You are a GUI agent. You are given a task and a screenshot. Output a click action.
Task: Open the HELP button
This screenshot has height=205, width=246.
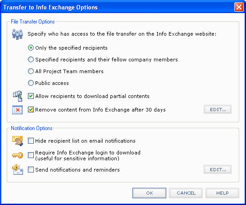pyautogui.click(x=222, y=193)
